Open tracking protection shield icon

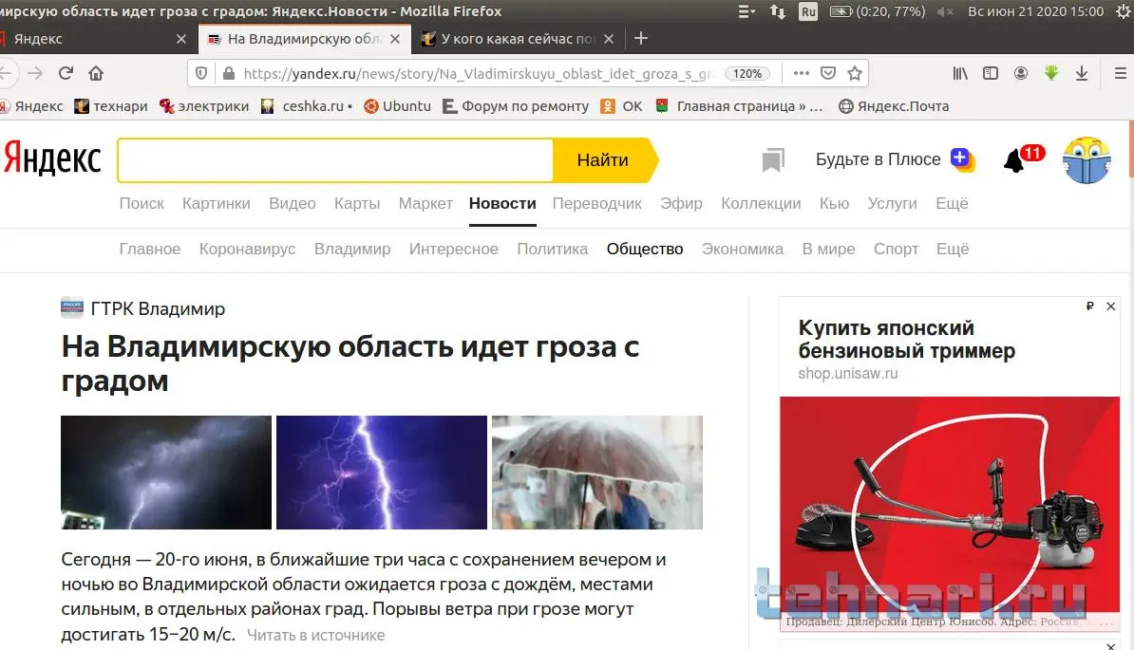coord(201,73)
